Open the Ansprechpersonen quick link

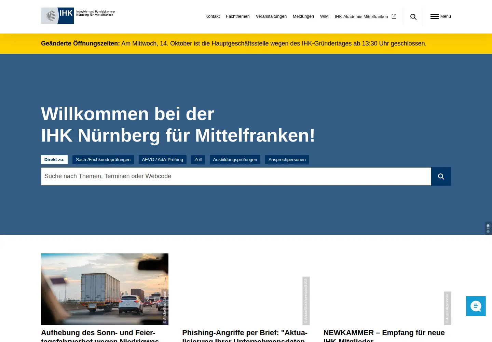287,160
